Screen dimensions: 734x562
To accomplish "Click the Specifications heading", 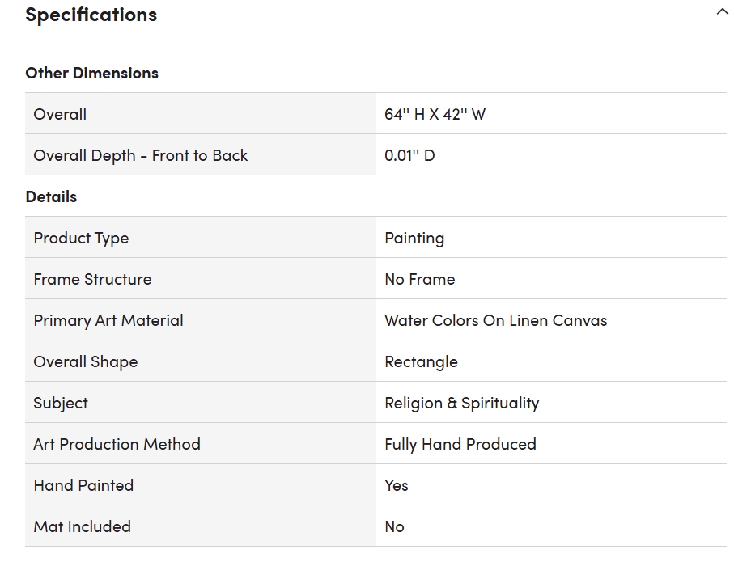I will point(91,15).
